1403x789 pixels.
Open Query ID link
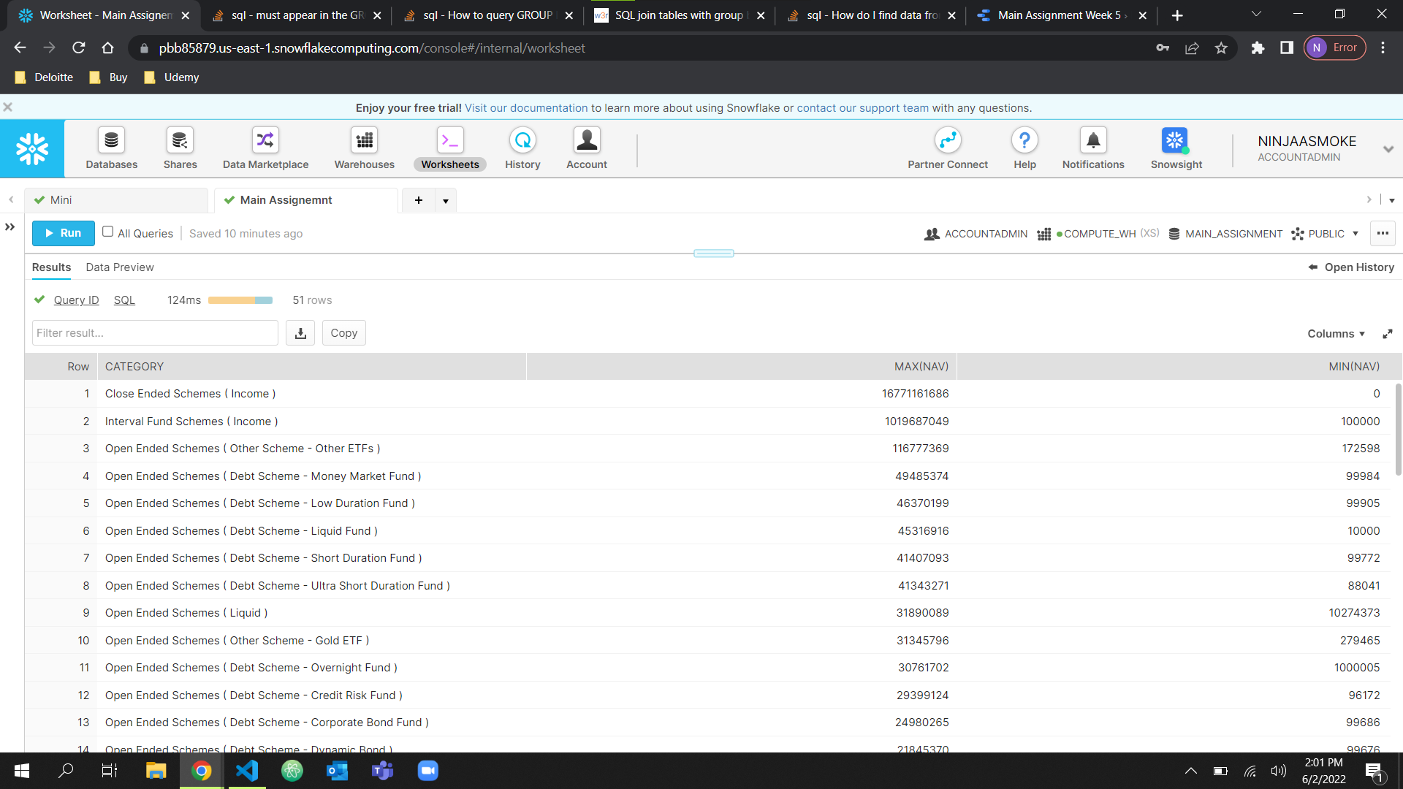76,300
